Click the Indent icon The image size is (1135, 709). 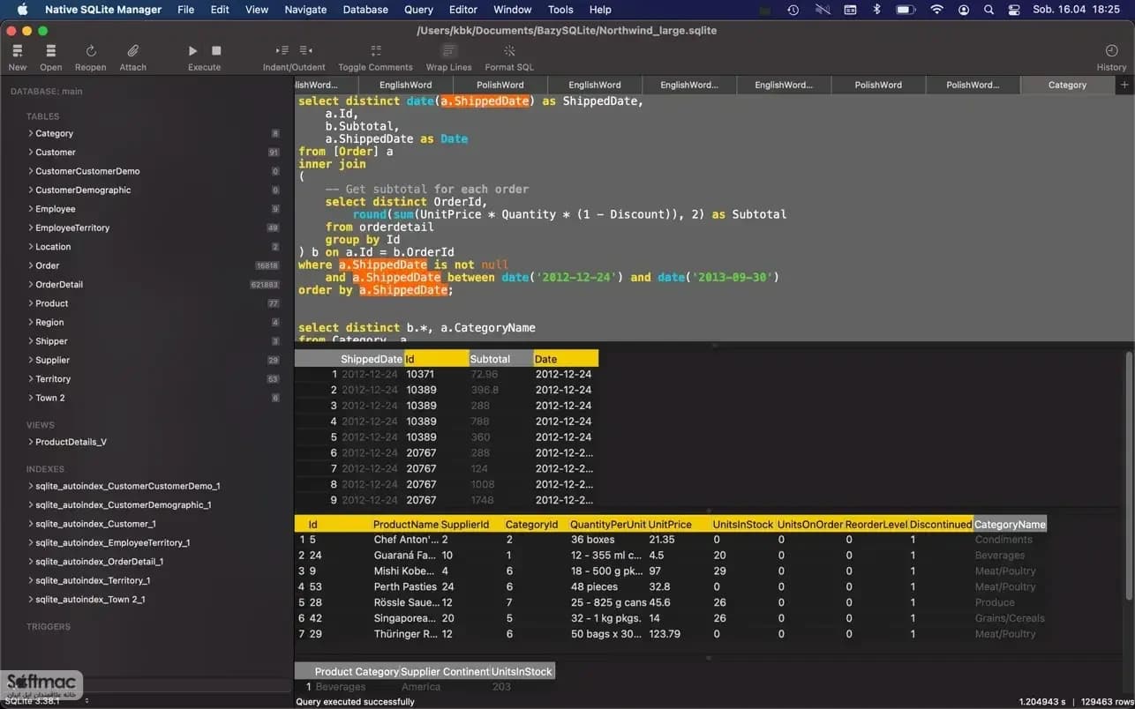(x=282, y=51)
